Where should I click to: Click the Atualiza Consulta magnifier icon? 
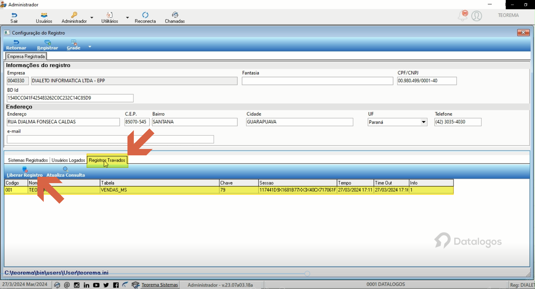tap(65, 169)
